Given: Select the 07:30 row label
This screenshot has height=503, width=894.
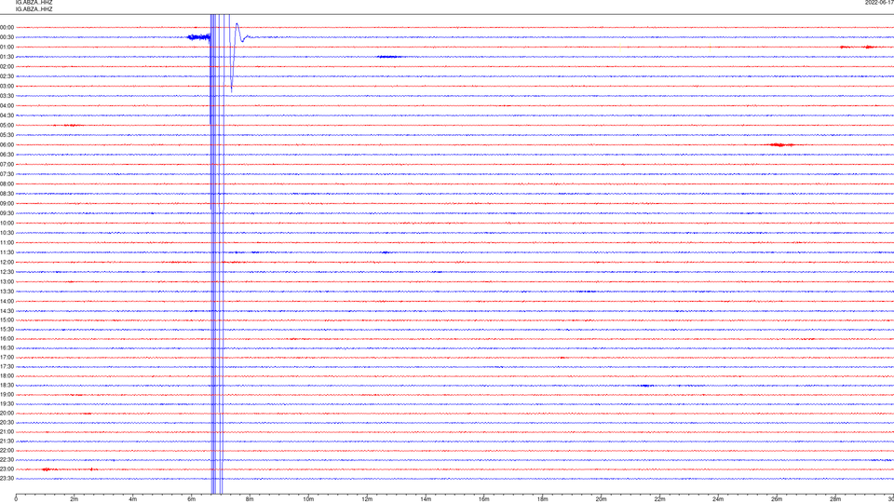Looking at the screenshot, I should tap(7, 174).
